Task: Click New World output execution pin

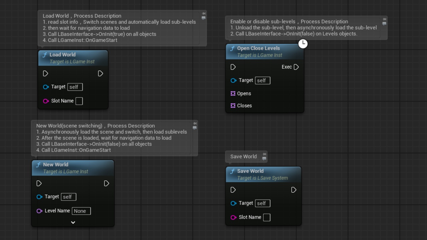Action: (106, 183)
